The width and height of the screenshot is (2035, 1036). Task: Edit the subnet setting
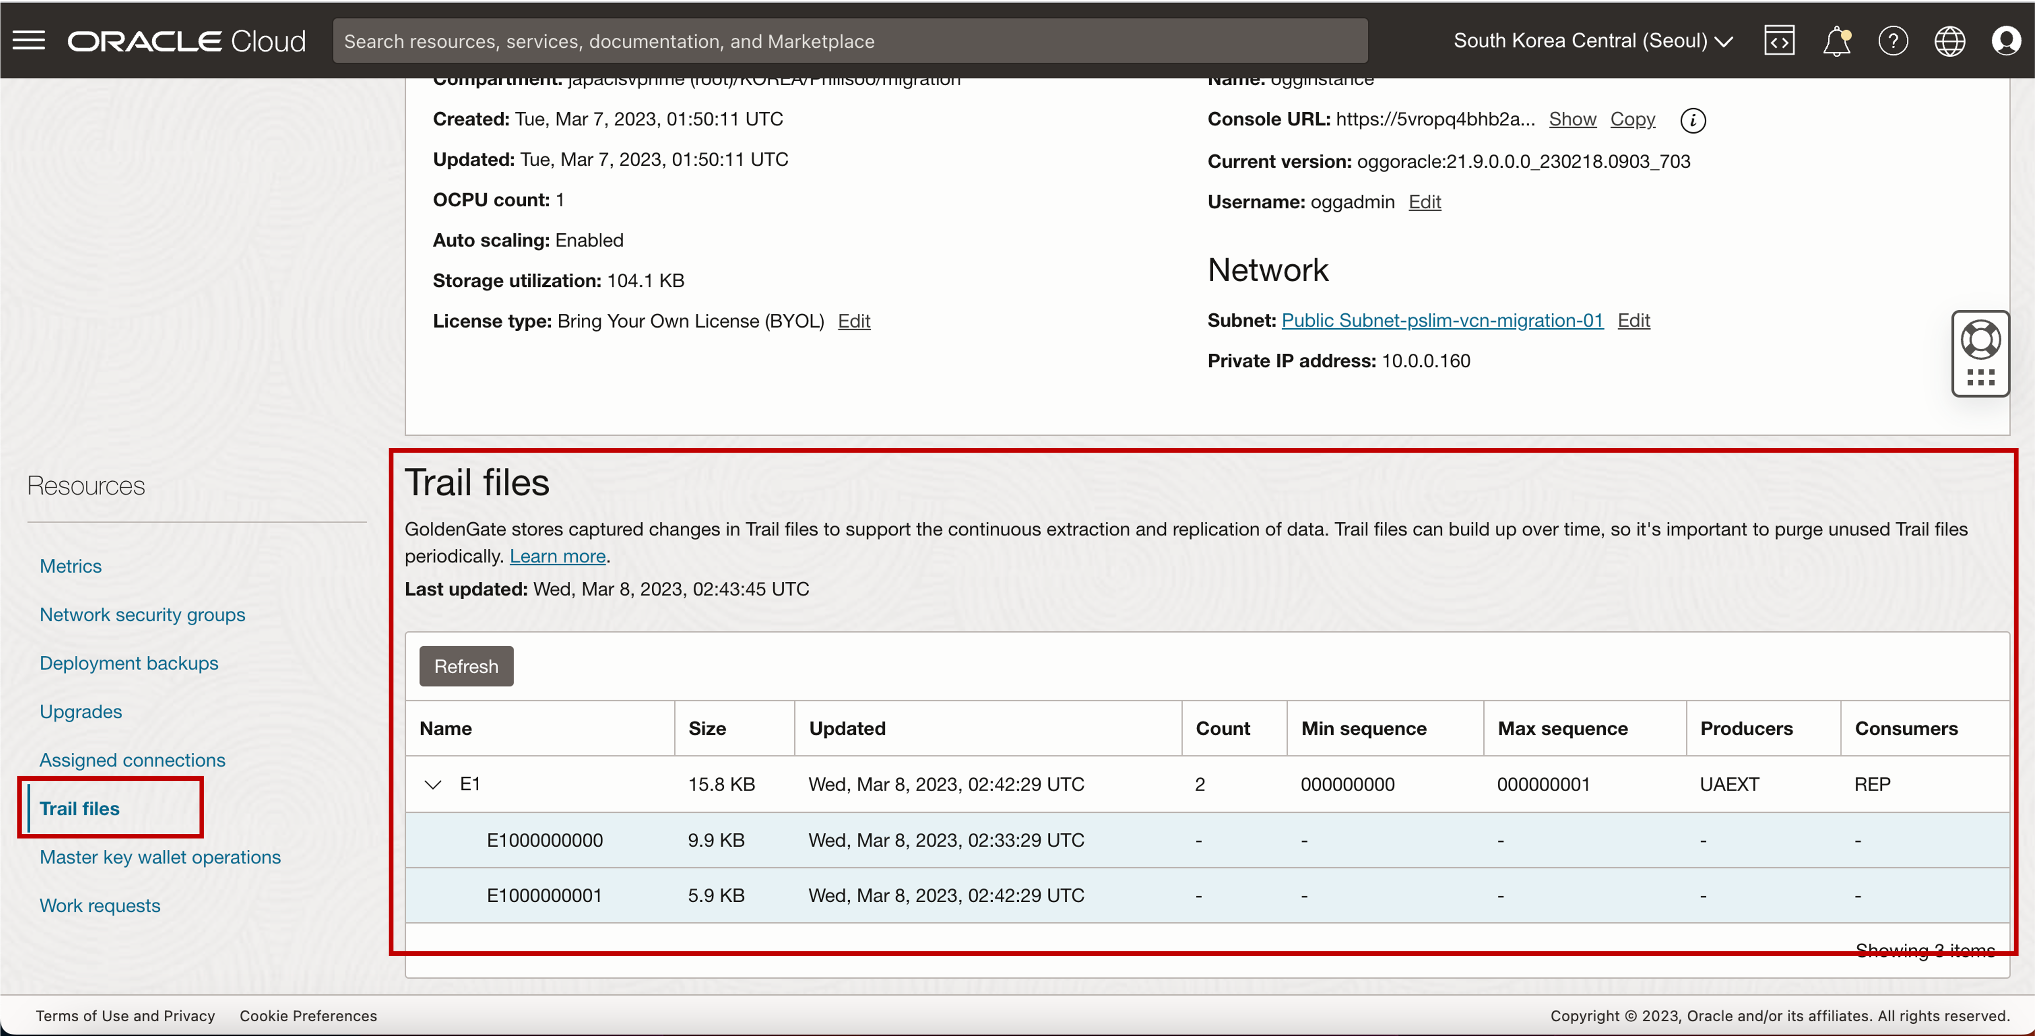click(x=1633, y=320)
